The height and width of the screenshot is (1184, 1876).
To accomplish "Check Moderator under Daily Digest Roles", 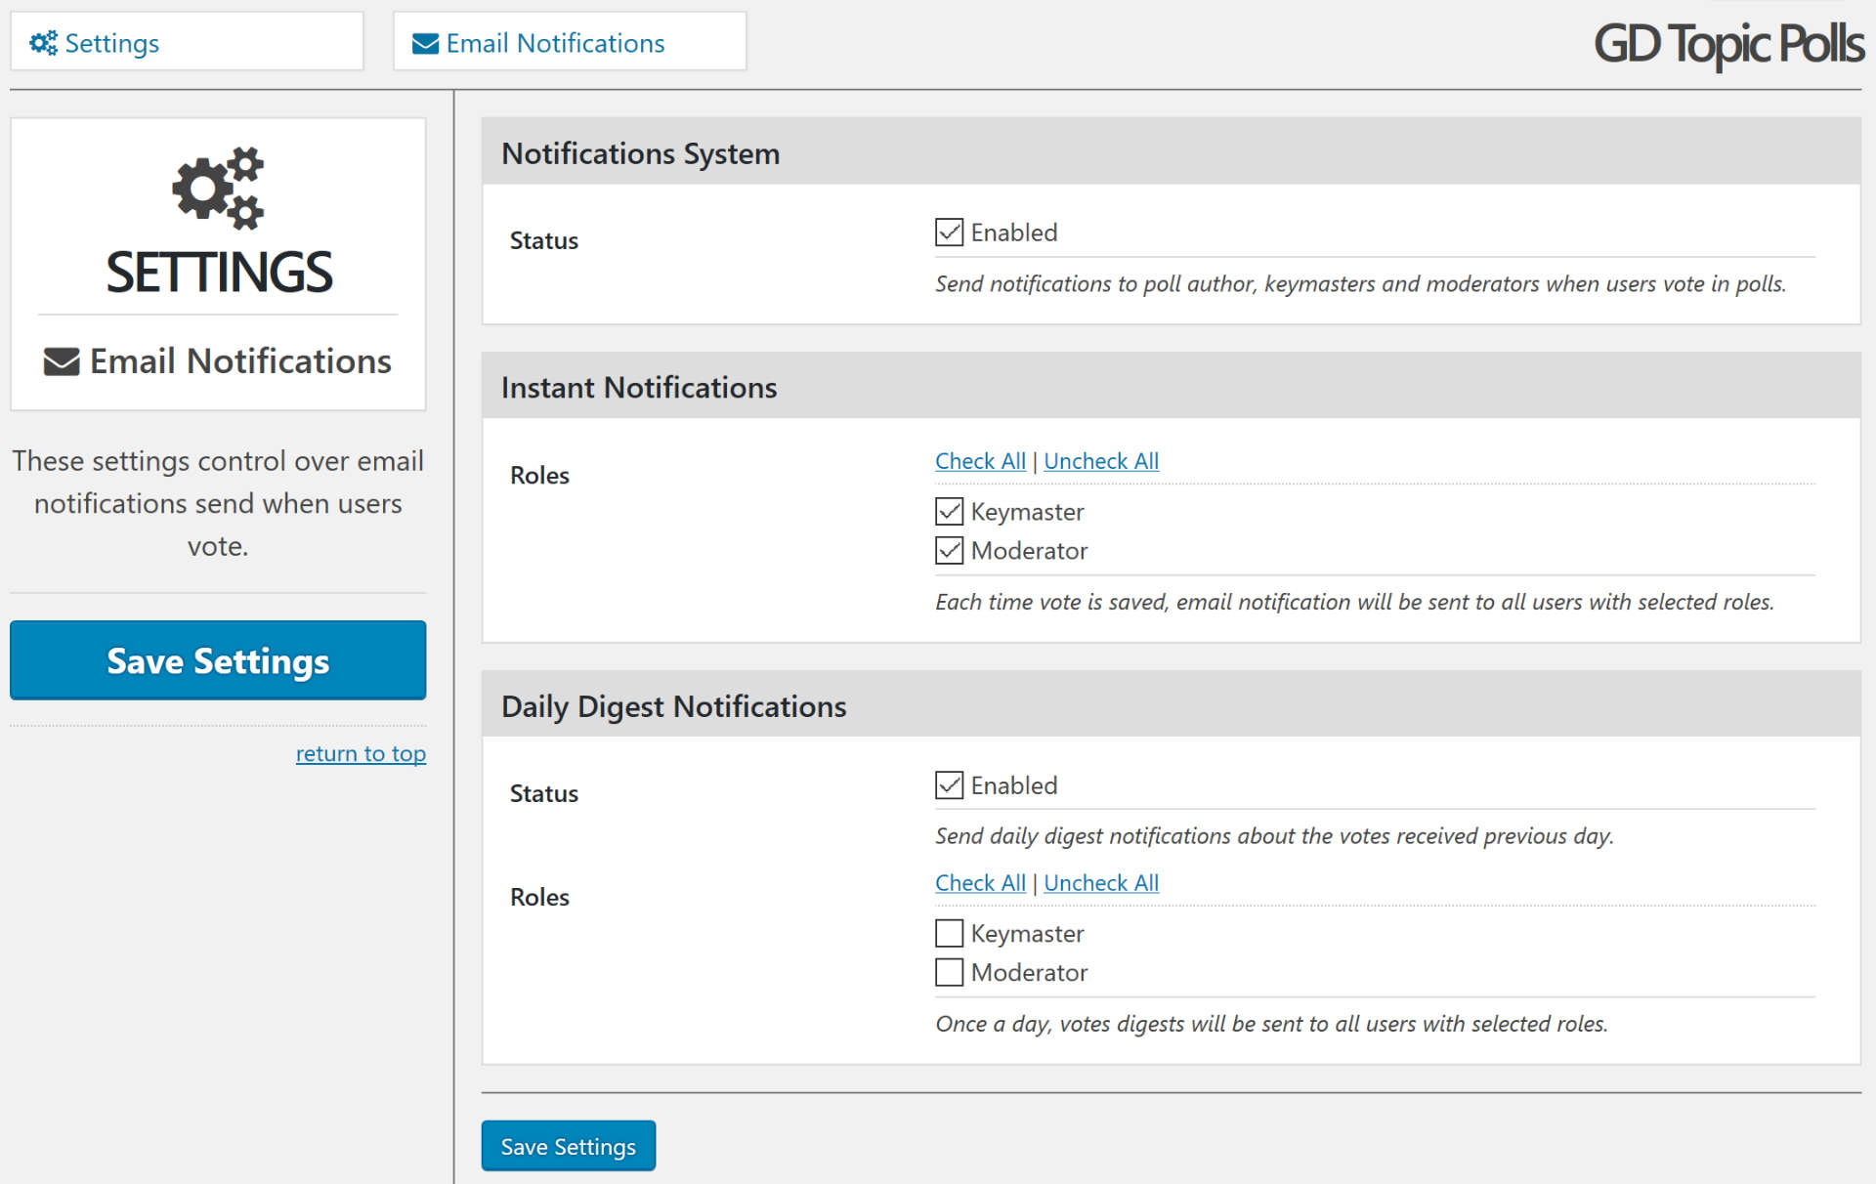I will (949, 973).
